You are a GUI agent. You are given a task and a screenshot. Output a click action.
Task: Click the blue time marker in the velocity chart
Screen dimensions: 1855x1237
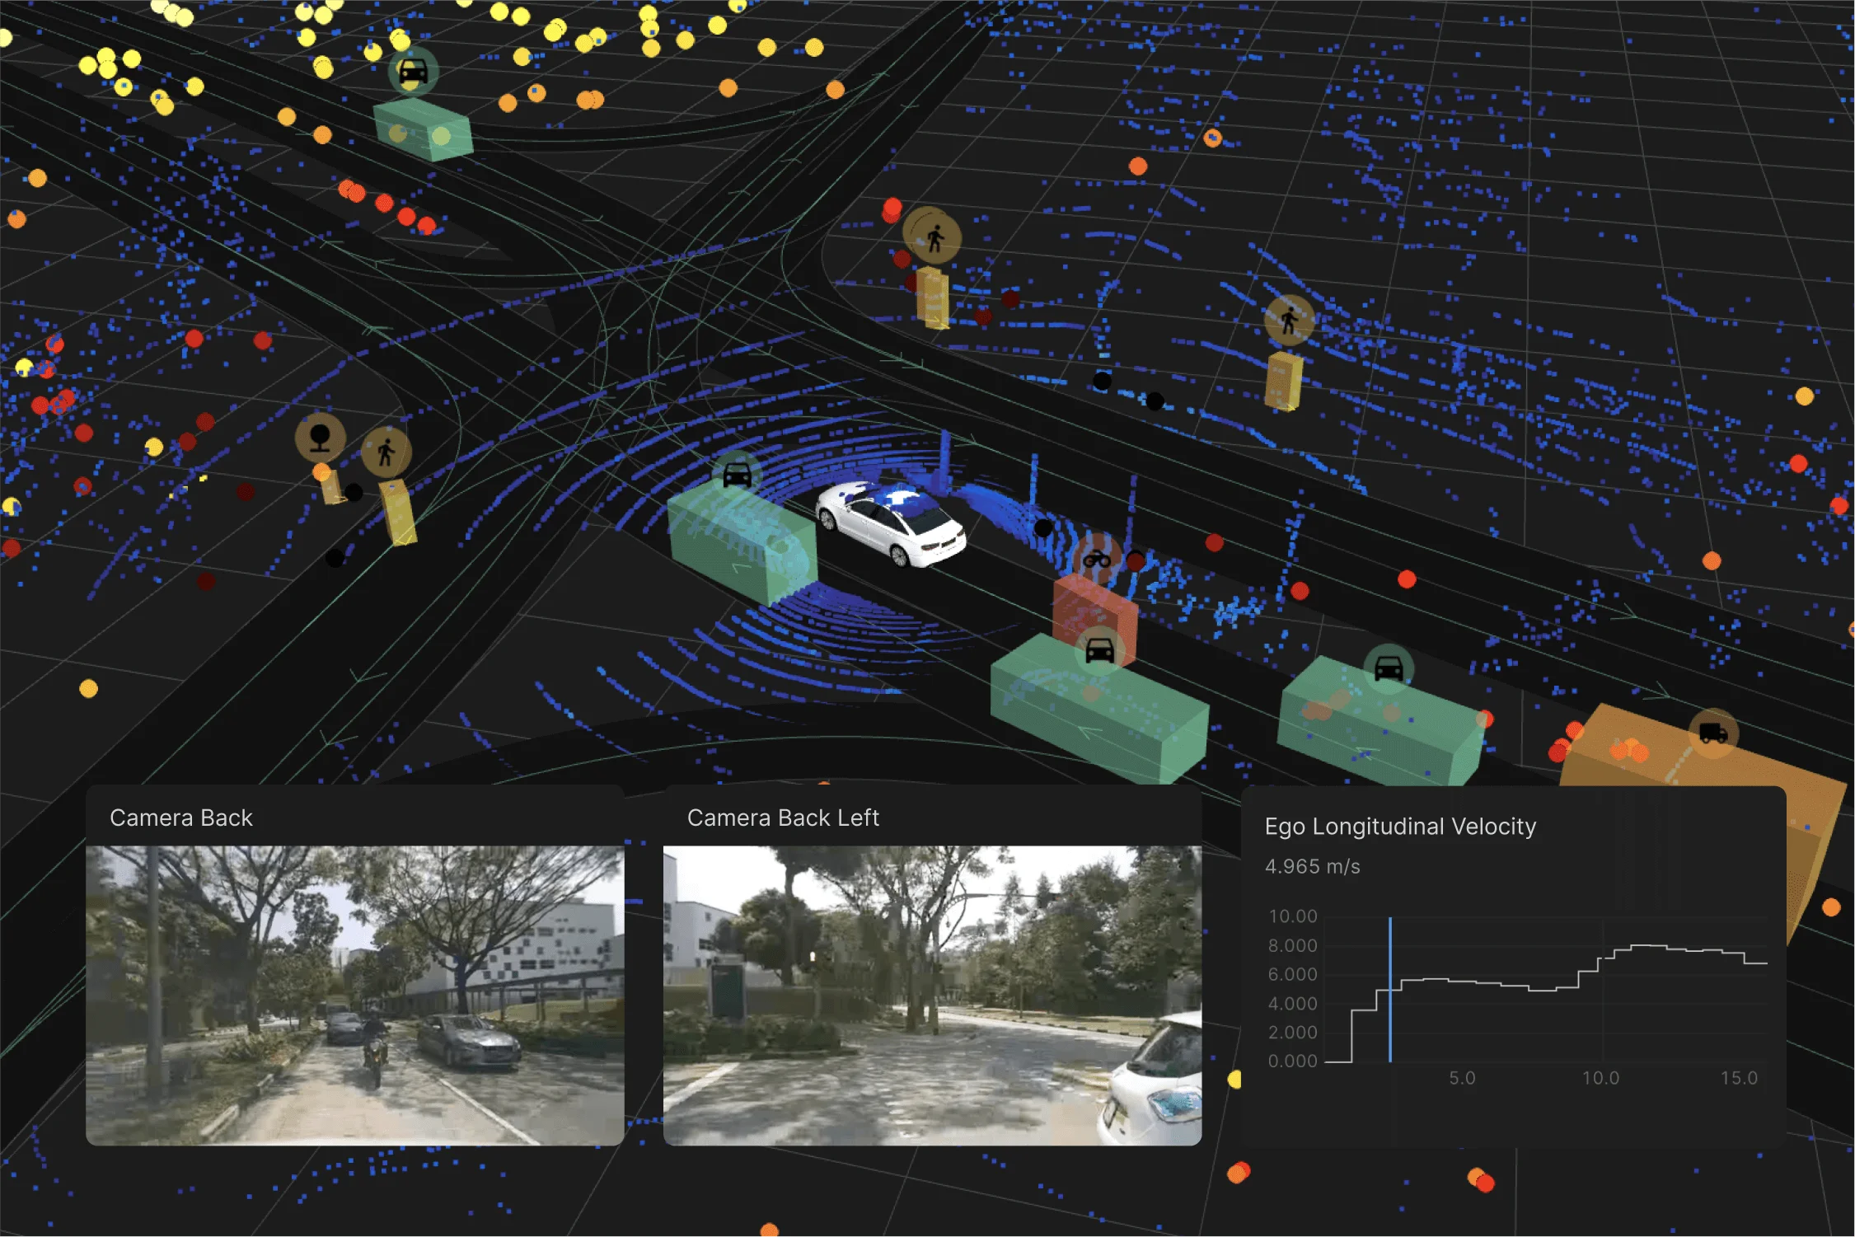[1390, 989]
